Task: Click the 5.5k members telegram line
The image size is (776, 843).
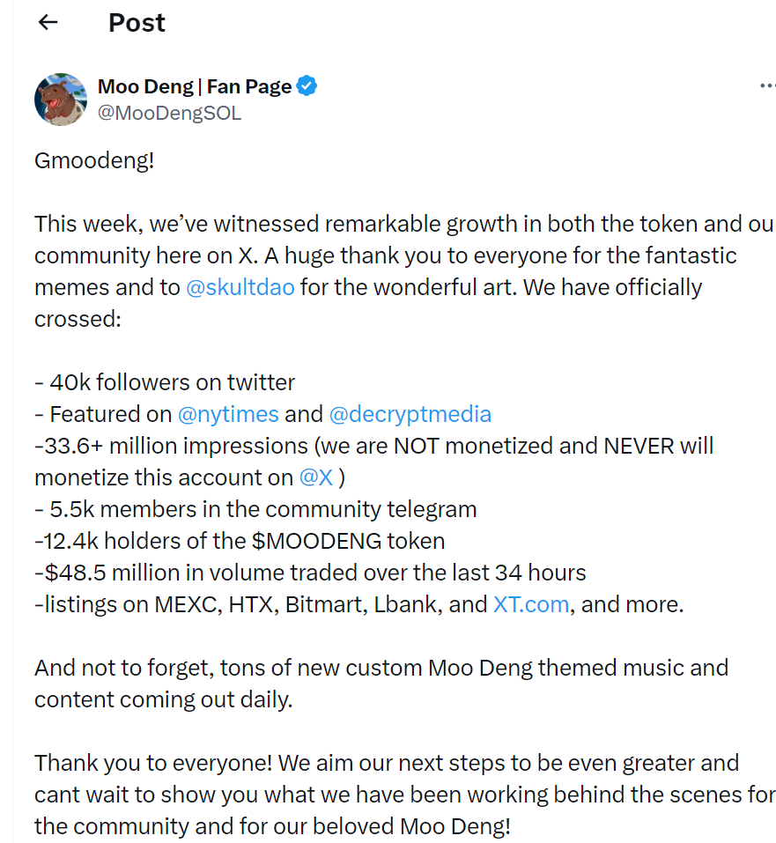Action: click(255, 509)
